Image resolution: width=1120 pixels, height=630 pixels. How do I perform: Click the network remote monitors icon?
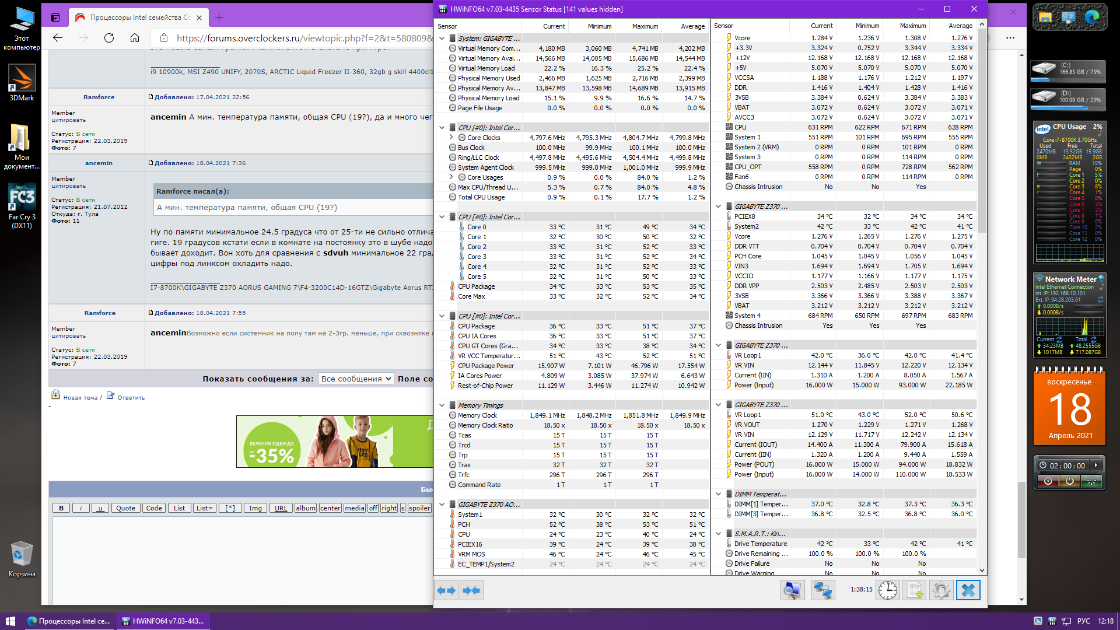click(822, 590)
